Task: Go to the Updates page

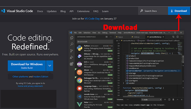Action: [52, 11]
